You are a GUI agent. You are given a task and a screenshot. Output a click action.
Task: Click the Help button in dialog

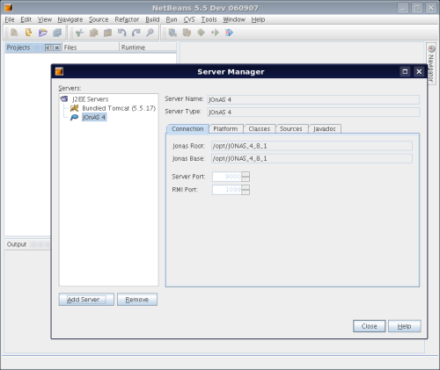tap(404, 326)
